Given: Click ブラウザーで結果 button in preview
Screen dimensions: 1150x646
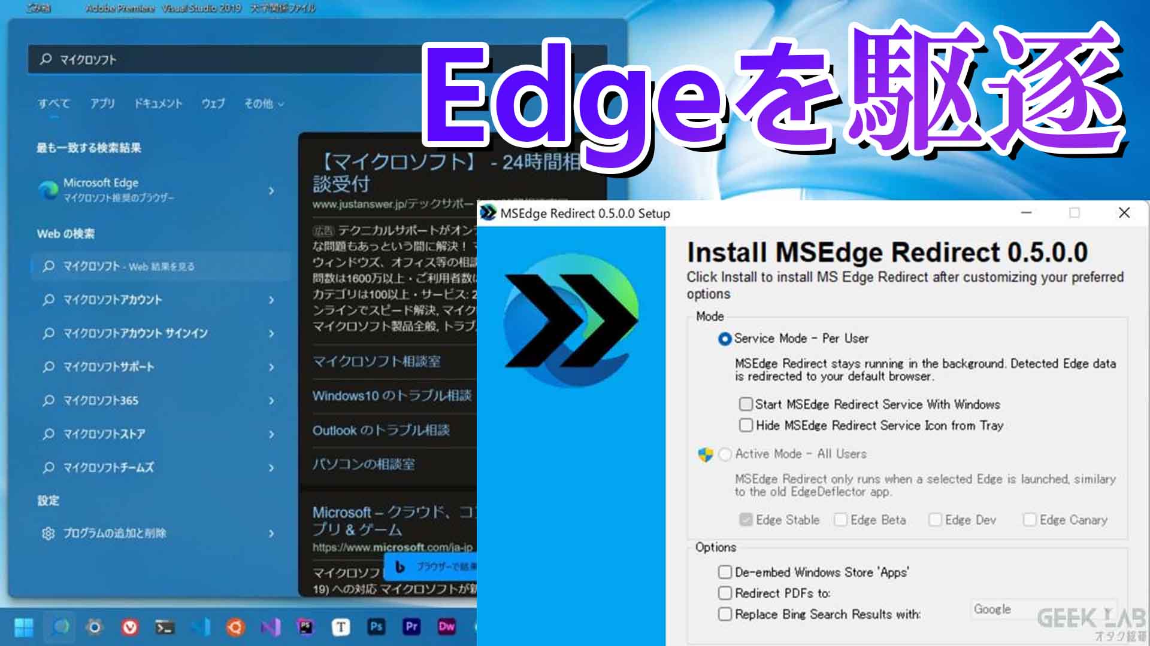Looking at the screenshot, I should pyautogui.click(x=430, y=566).
